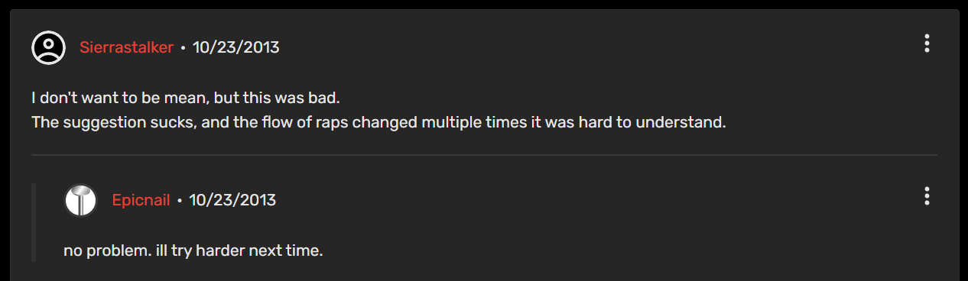Visit the Sierrastalker username link

127,47
